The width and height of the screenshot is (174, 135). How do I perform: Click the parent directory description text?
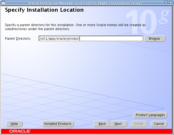point(75,27)
